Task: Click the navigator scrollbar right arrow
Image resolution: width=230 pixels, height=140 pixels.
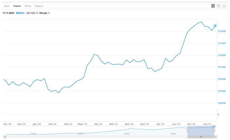Action: pos(215,137)
